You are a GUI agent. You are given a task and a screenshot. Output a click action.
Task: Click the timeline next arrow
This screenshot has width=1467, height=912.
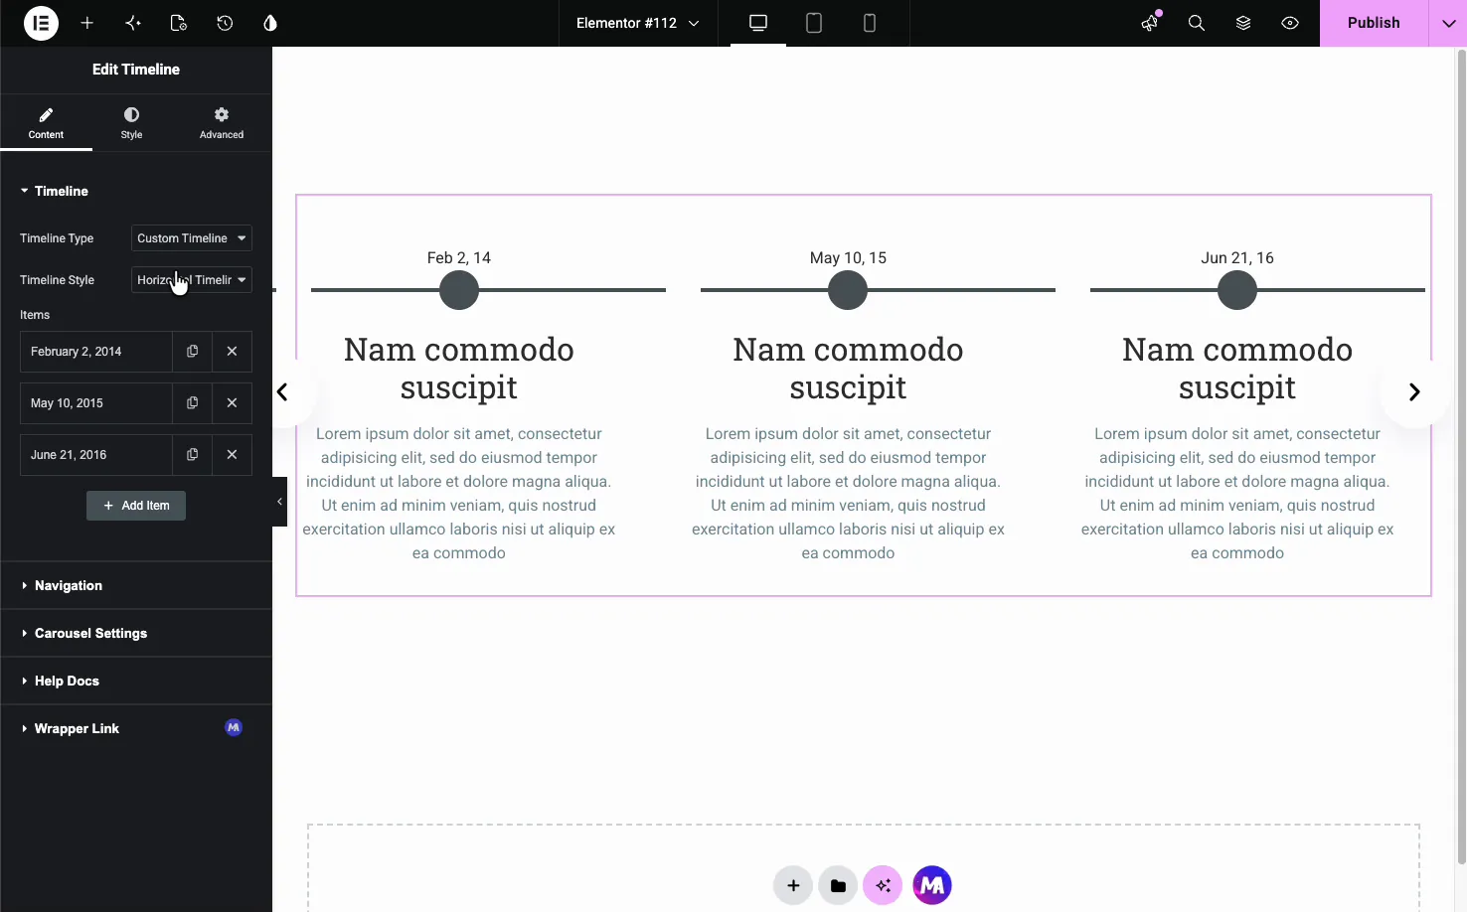click(x=1413, y=392)
